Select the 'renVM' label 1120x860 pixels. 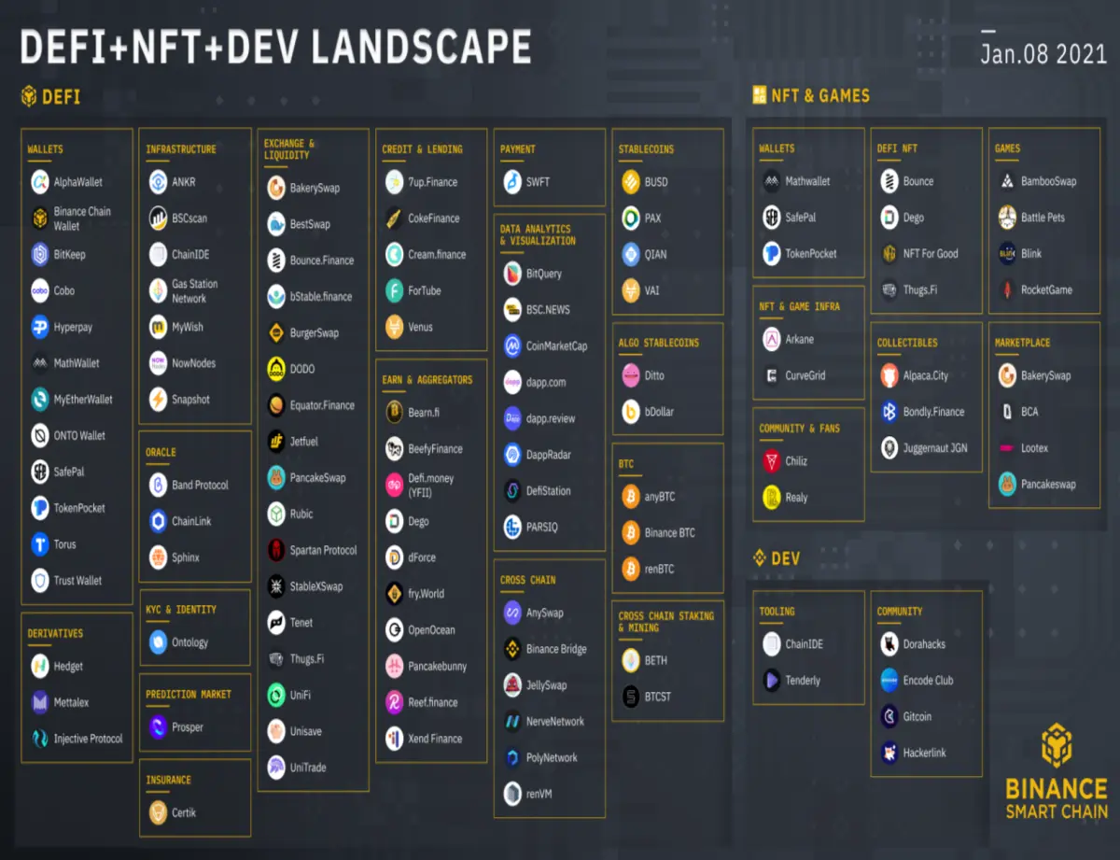pyautogui.click(x=539, y=795)
